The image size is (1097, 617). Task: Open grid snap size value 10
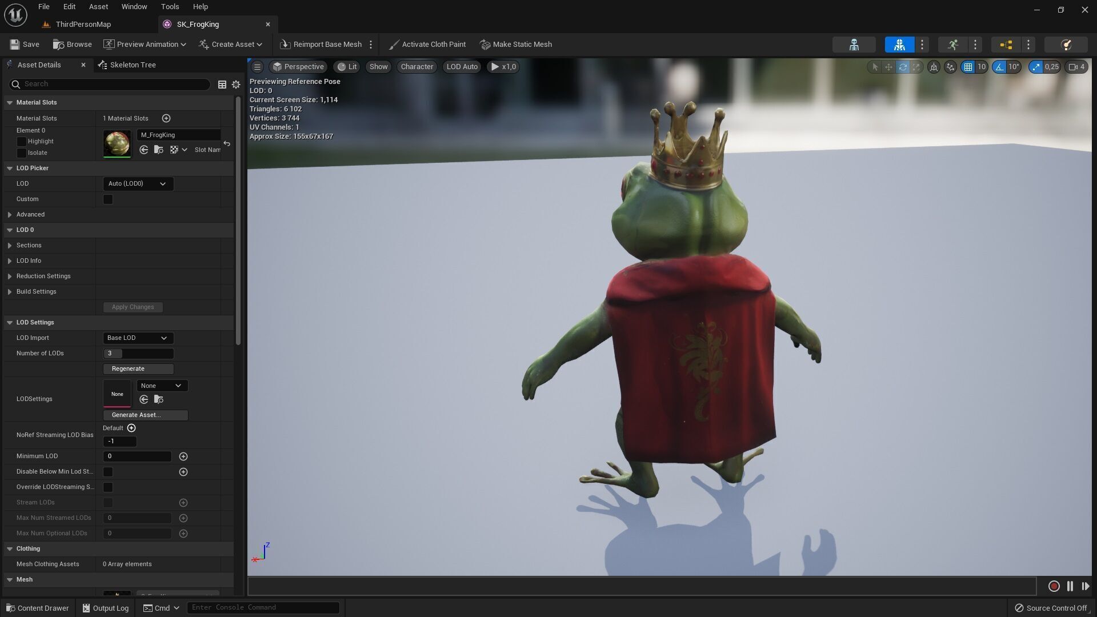click(x=982, y=67)
